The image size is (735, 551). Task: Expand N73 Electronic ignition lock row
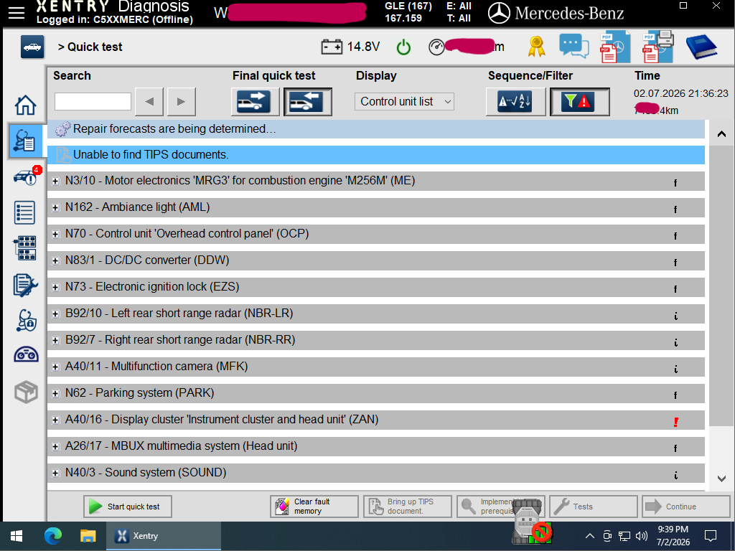pos(56,287)
